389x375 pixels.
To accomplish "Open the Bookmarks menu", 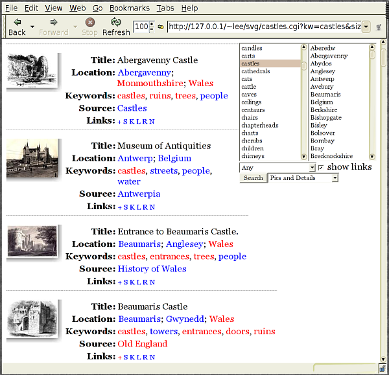I will point(130,8).
